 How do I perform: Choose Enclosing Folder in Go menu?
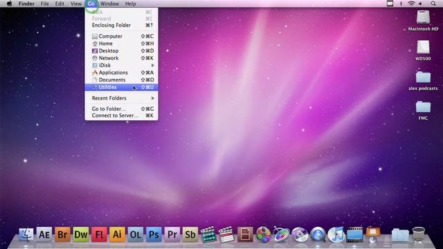(x=122, y=25)
